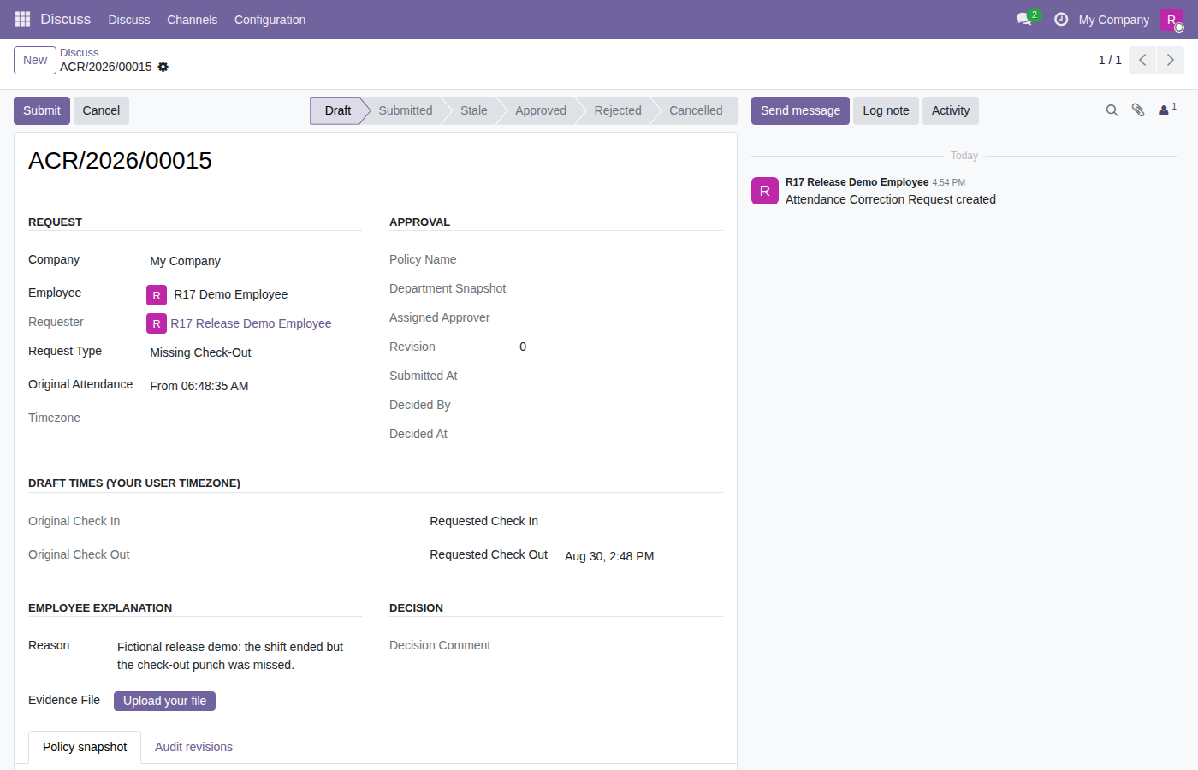1198x770 pixels.
Task: Open Request Type dropdown Missing Check-Out
Action: coord(255,352)
